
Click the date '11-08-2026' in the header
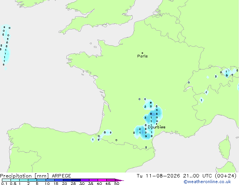coord(163,176)
